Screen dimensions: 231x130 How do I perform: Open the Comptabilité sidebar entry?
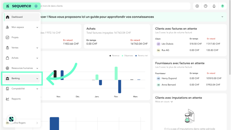click(22, 89)
